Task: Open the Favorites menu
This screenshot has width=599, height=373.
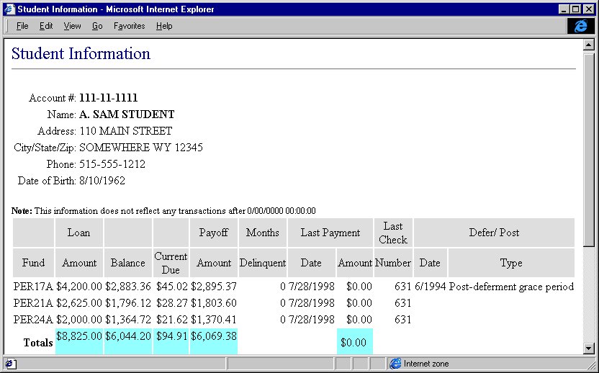Action: pyautogui.click(x=129, y=26)
